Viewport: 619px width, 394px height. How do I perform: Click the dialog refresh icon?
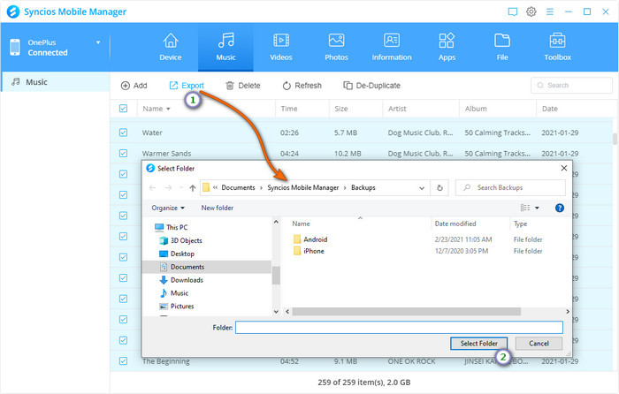click(439, 188)
